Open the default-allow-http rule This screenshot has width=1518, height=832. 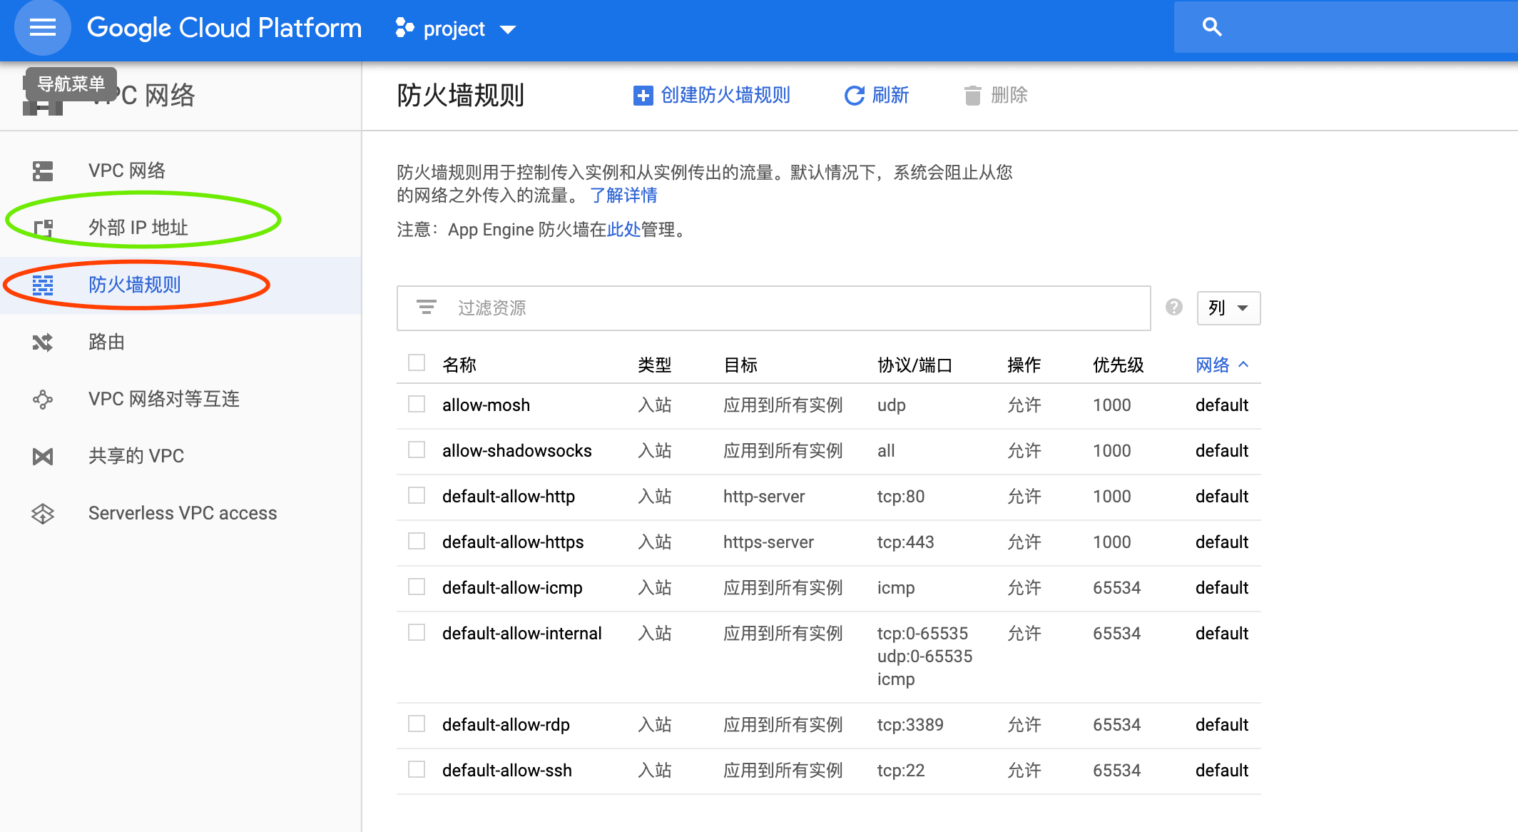(x=509, y=497)
